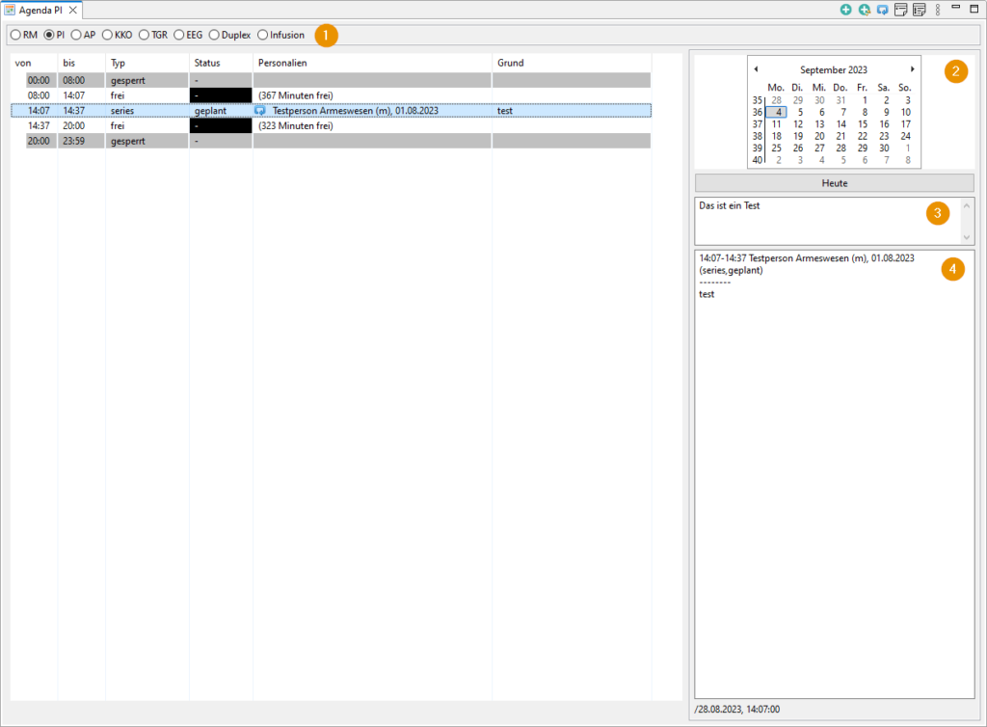Image resolution: width=987 pixels, height=727 pixels.
Task: Click the first note-page toolbar icon
Action: tap(900, 10)
